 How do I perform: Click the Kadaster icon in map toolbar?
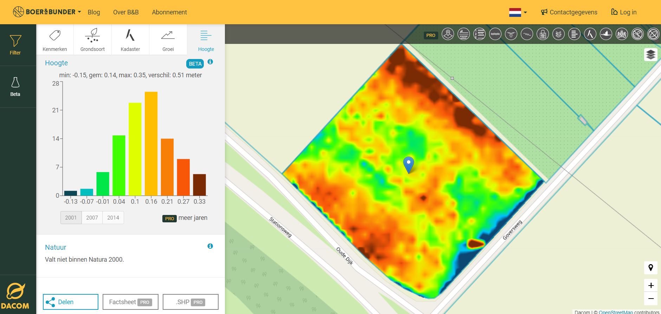tap(590, 34)
